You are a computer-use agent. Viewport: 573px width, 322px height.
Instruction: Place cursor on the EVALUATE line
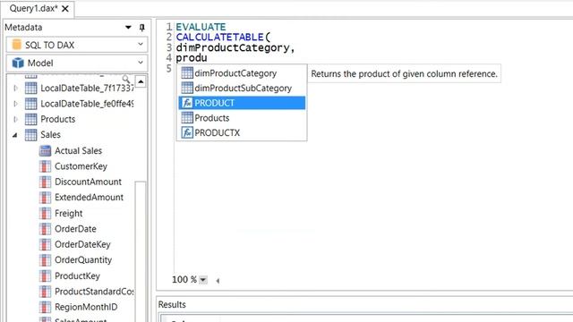click(201, 27)
